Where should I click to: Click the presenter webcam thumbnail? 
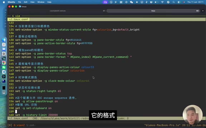(192, 115)
